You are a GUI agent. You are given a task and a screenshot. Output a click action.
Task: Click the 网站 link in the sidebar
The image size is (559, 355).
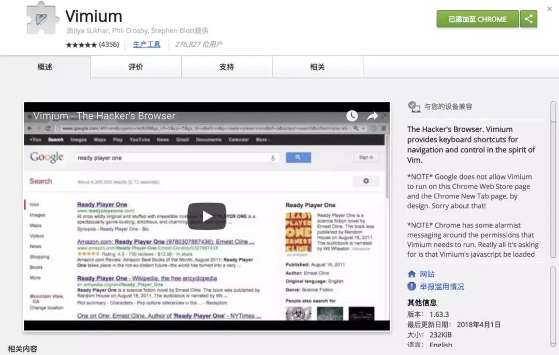pyautogui.click(x=425, y=274)
